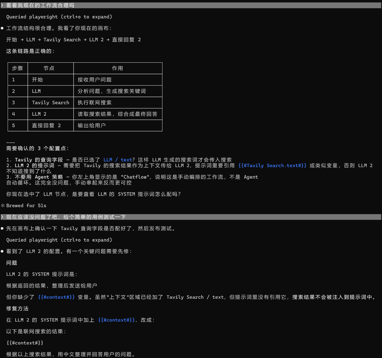Click the table cell '执行联网搜索'

(95, 102)
